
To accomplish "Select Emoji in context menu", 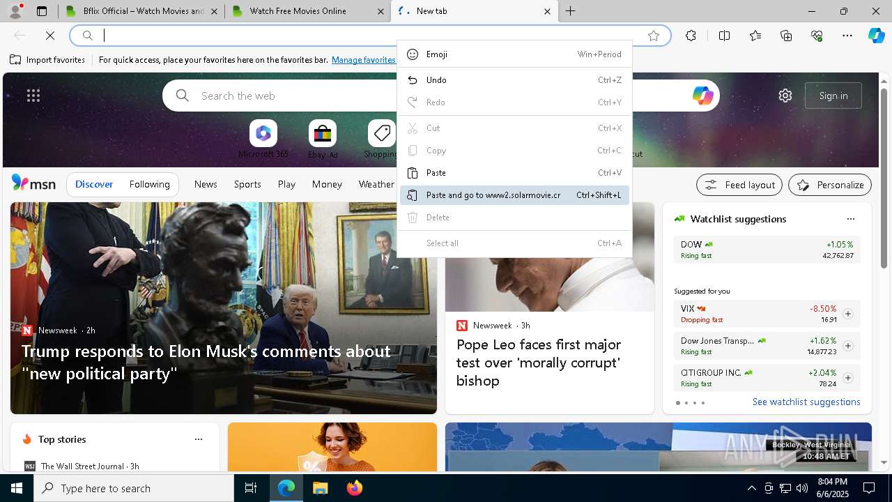I will (514, 54).
